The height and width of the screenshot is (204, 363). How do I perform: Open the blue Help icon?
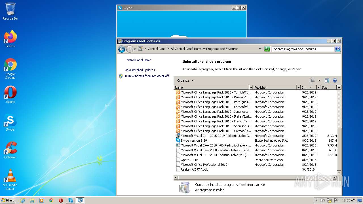pyautogui.click(x=335, y=80)
